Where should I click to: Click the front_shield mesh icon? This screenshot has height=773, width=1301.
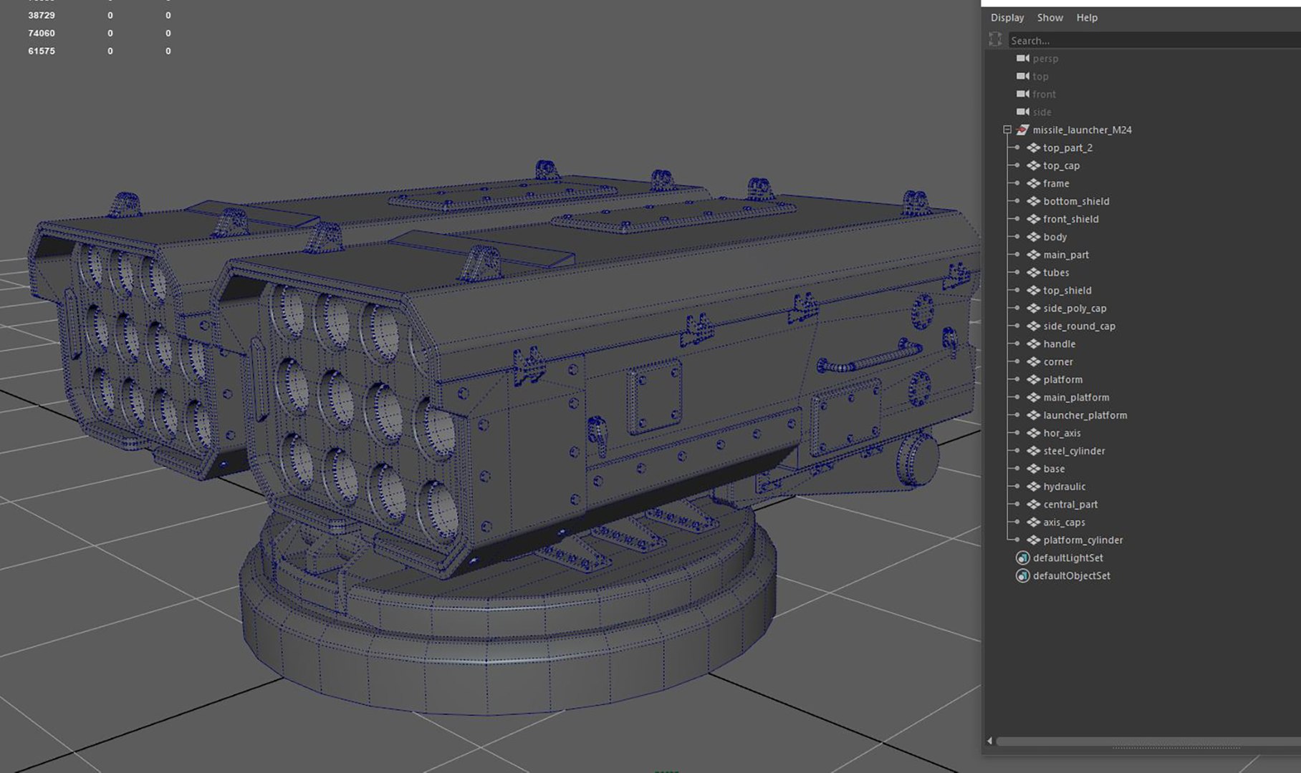tap(1033, 219)
